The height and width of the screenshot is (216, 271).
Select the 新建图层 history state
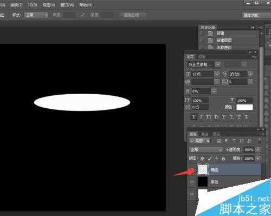pyautogui.click(x=224, y=41)
